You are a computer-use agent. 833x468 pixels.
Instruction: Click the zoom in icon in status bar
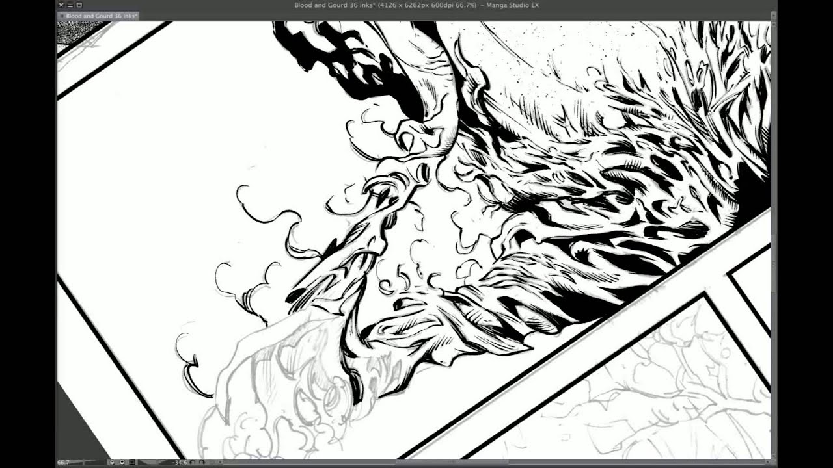point(122,462)
